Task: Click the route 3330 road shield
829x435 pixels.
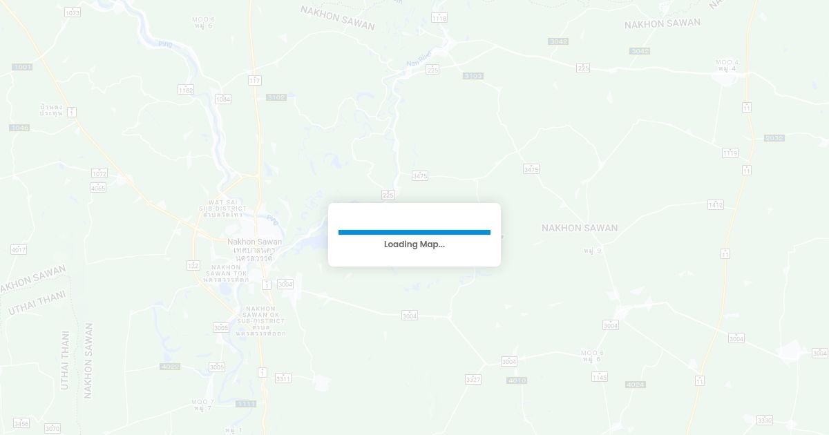Action: tap(764, 420)
